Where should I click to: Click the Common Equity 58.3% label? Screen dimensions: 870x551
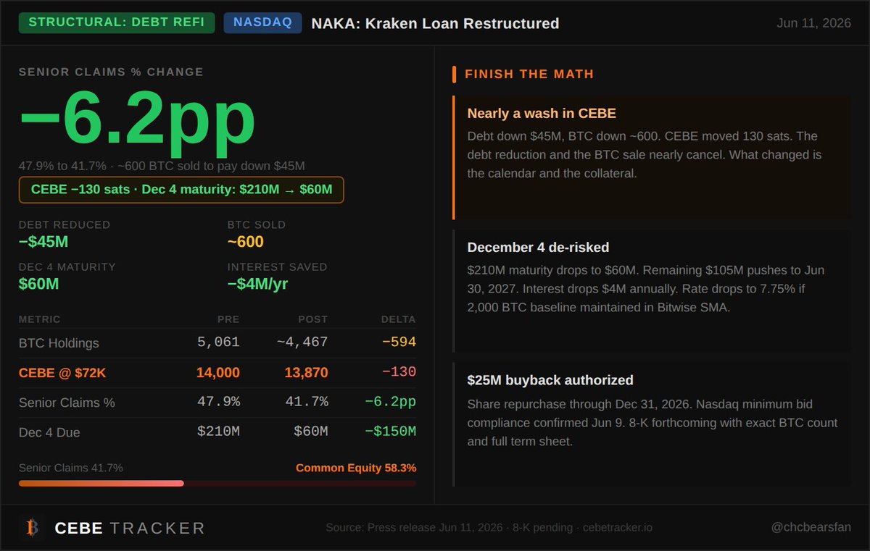coord(356,468)
